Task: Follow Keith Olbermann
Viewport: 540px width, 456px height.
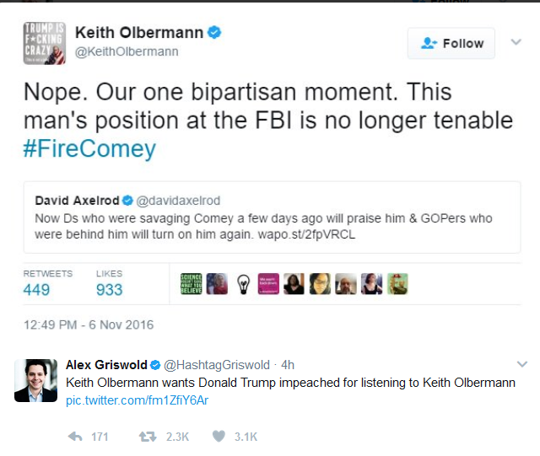Action: 451,43
